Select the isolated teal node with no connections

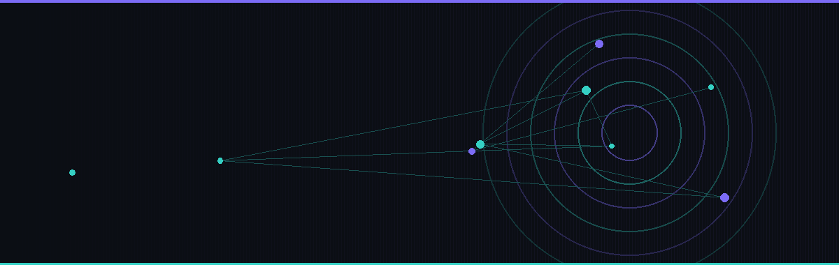(x=72, y=172)
